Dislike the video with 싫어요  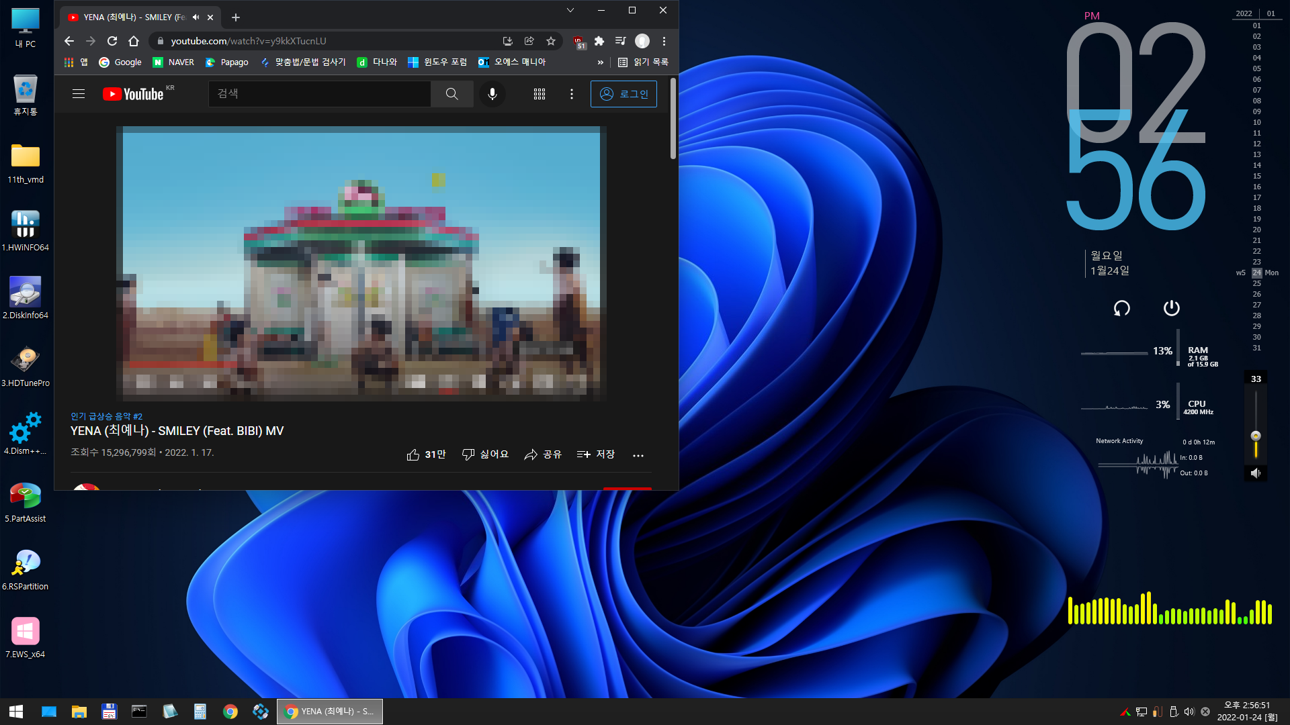tap(485, 454)
